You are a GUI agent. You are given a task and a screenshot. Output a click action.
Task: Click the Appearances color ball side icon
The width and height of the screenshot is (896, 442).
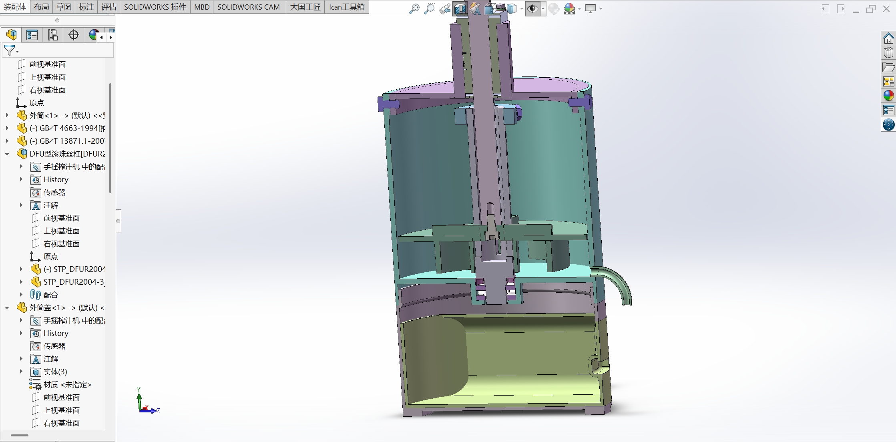click(x=888, y=95)
